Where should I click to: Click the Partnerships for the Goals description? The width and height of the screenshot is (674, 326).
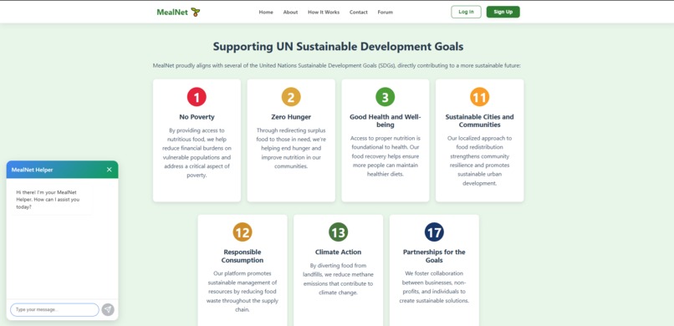point(434,287)
